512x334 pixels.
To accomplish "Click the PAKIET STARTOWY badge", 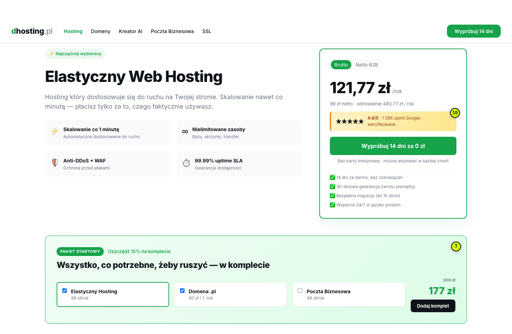I will pos(80,251).
